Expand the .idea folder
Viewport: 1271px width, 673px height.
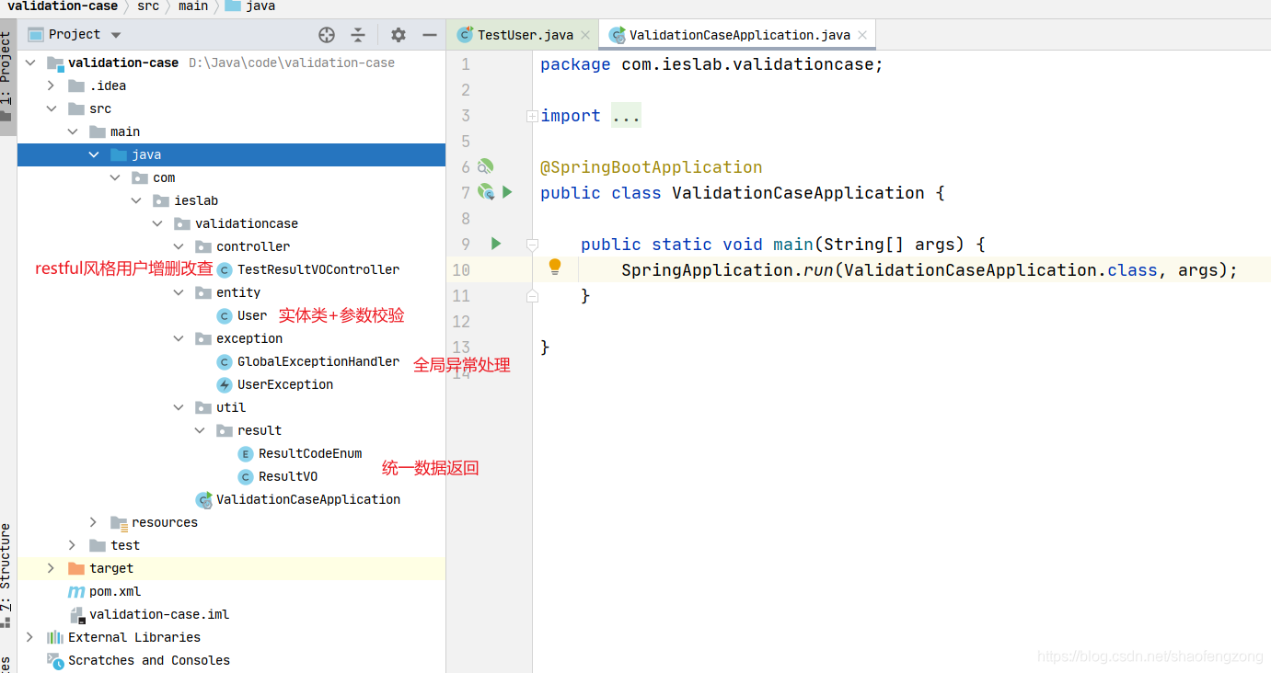click(x=52, y=86)
